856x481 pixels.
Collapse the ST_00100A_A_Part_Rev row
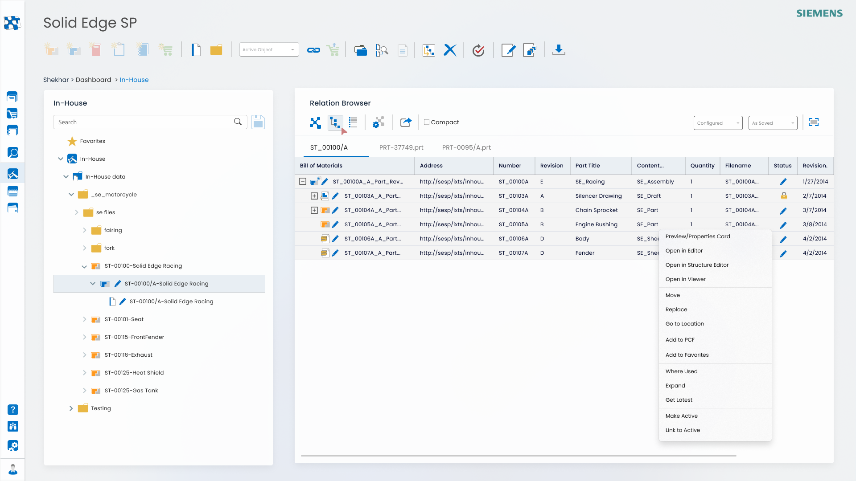coord(303,181)
